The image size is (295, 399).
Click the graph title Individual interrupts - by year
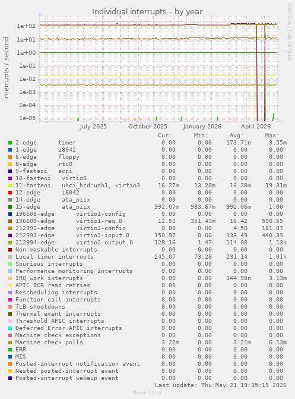click(x=147, y=12)
